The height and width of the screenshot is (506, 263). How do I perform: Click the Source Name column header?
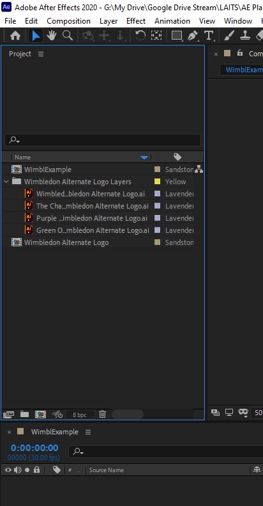pyautogui.click(x=106, y=470)
